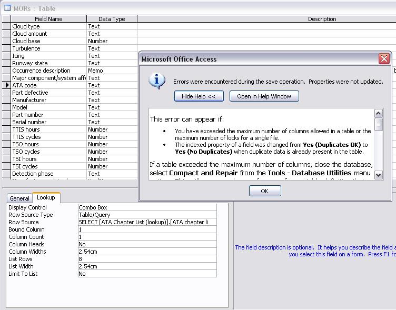Click Manufacturer field name cell
Viewport: 396px width, 310px height.
(49, 100)
